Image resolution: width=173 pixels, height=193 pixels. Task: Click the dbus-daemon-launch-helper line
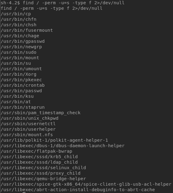point(62,146)
